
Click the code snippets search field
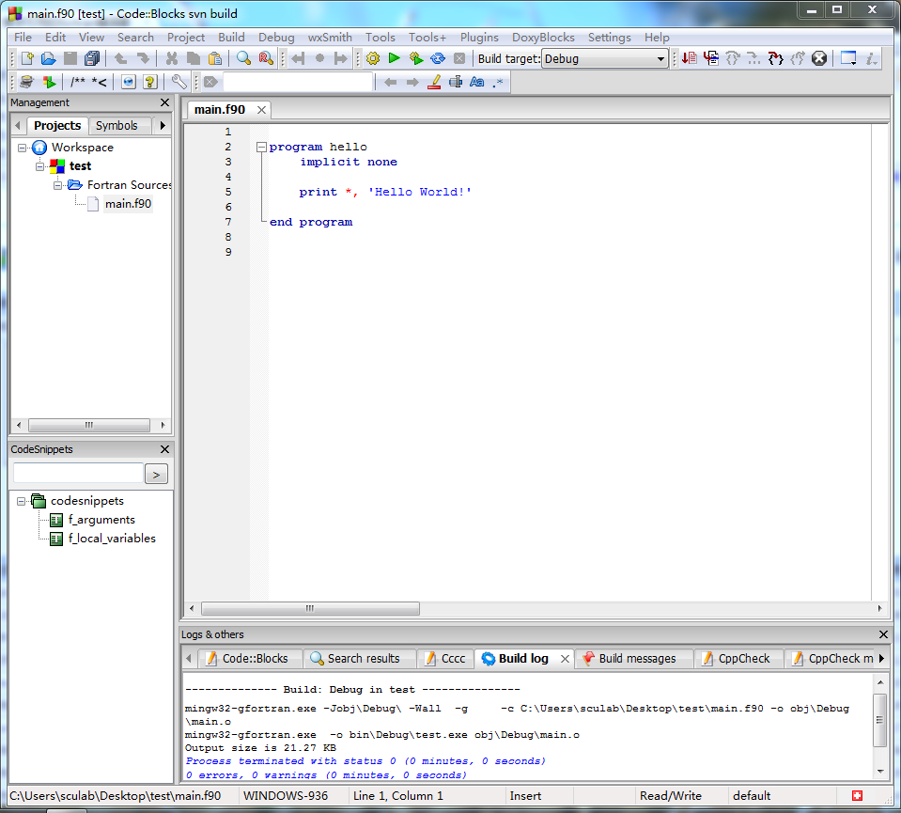click(78, 474)
